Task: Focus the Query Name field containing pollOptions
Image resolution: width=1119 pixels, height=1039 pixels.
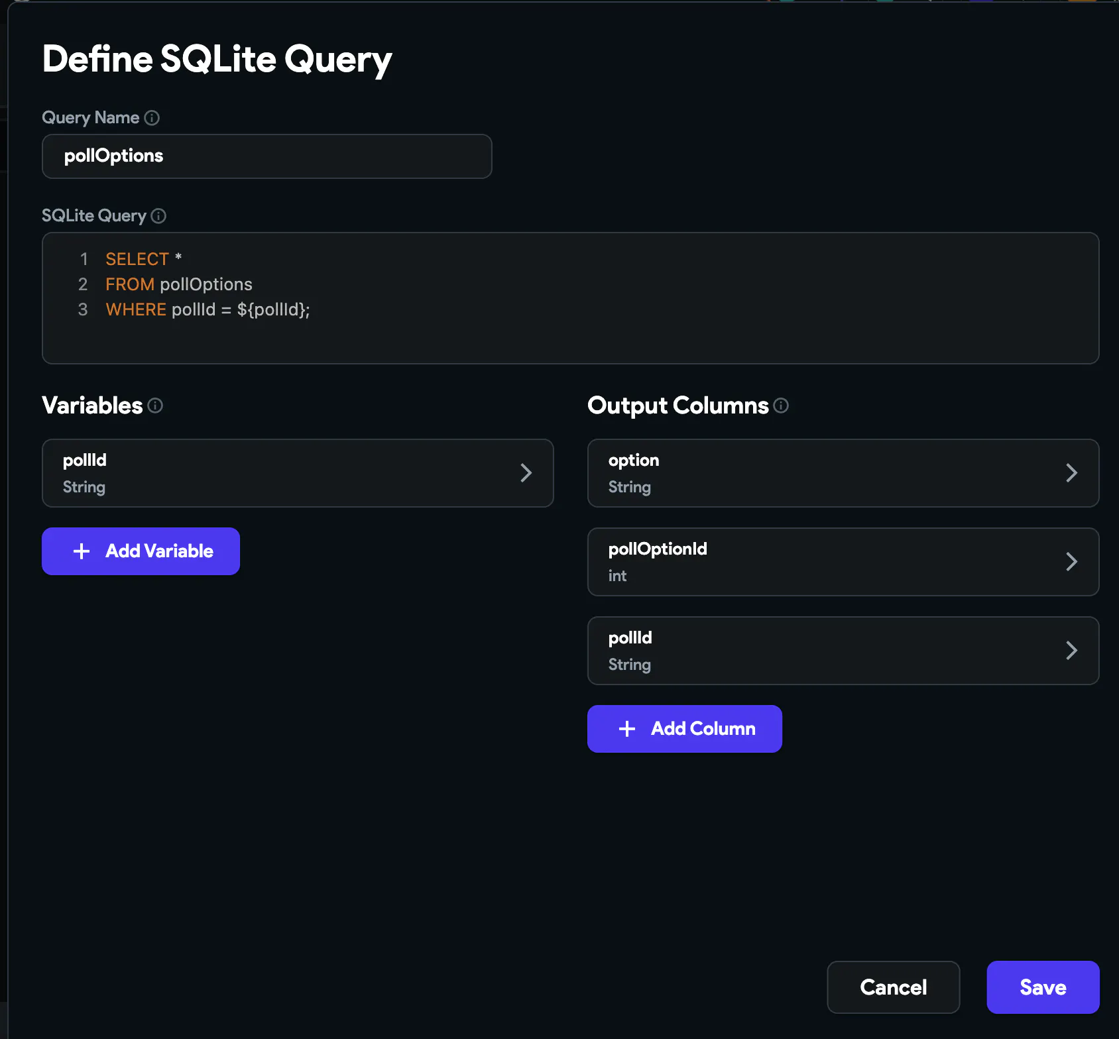Action: pos(266,156)
